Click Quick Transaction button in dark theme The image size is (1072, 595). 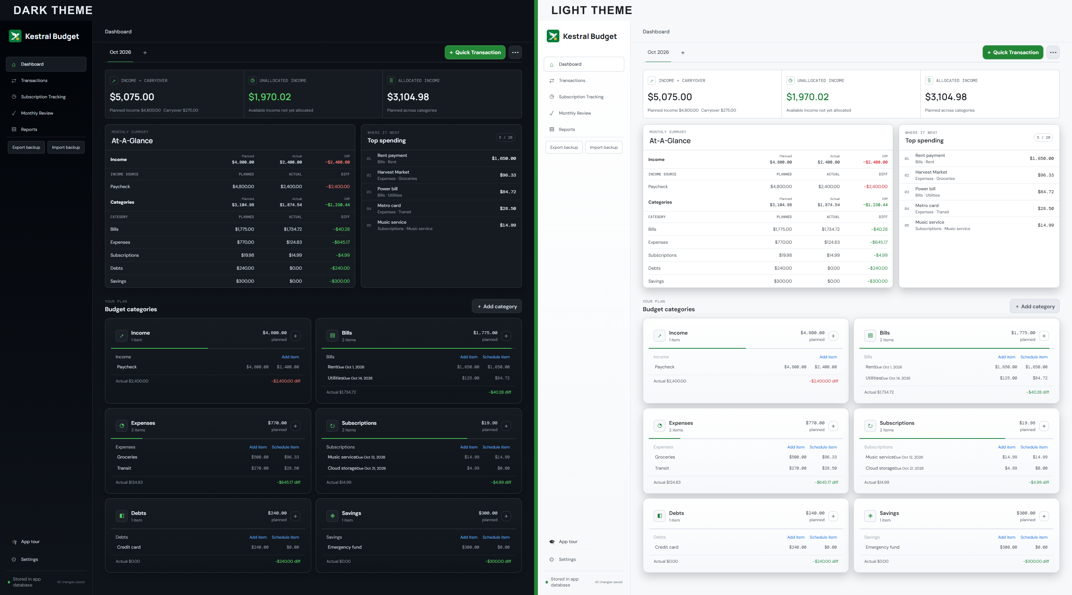click(475, 52)
